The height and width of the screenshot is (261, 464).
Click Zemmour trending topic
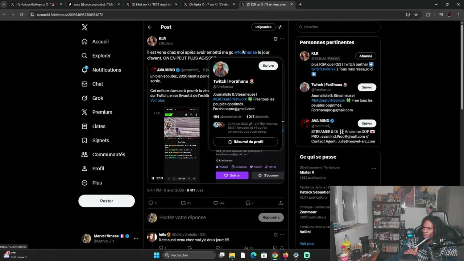tap(308, 212)
